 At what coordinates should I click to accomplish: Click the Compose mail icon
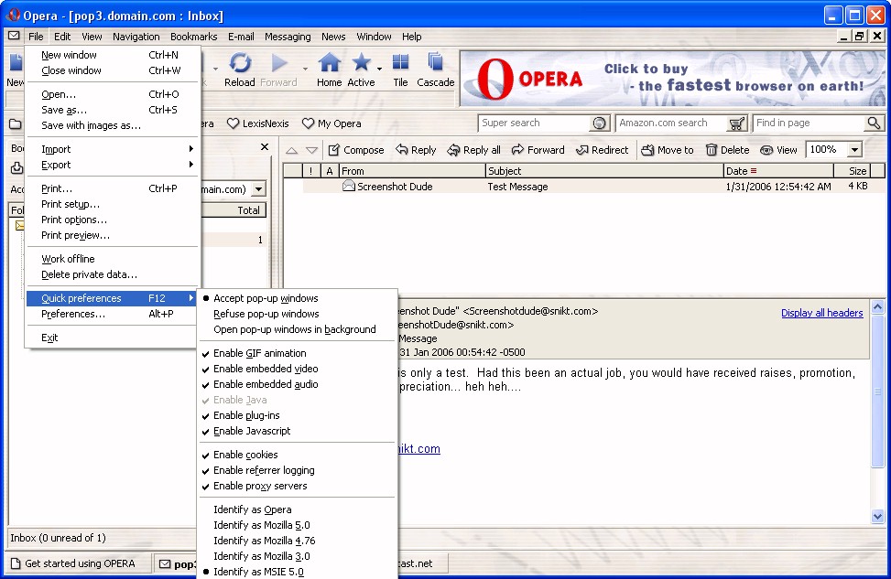[x=334, y=150]
